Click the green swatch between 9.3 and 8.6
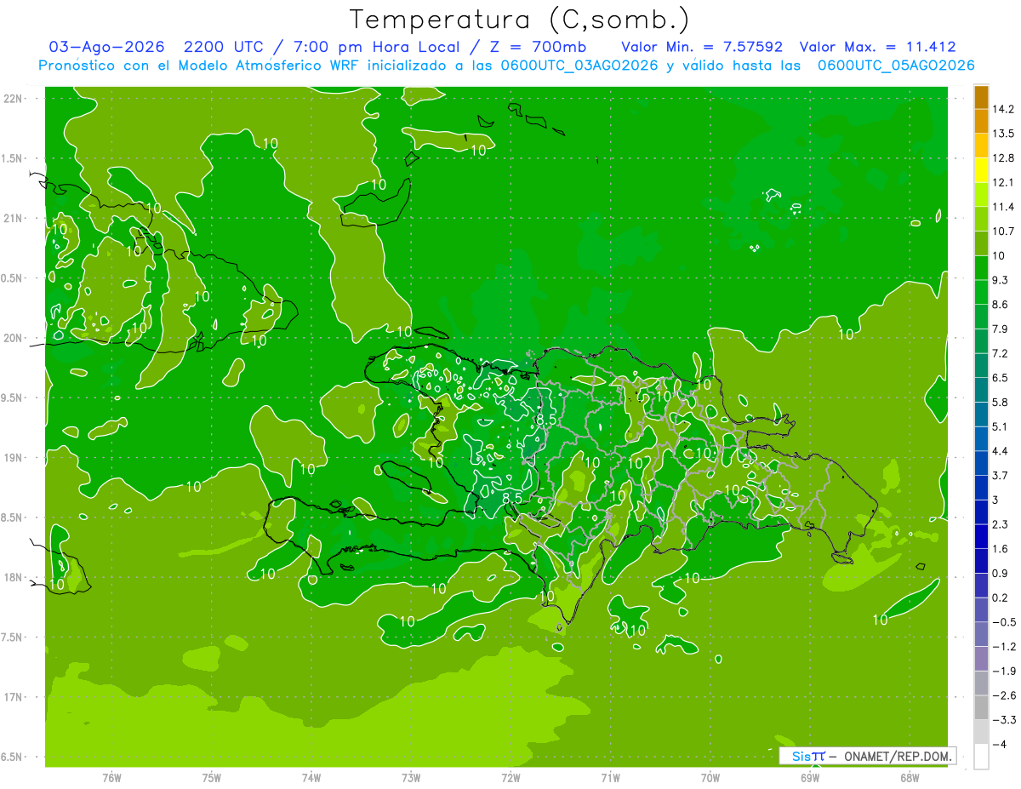This screenshot has width=1021, height=789. click(981, 293)
